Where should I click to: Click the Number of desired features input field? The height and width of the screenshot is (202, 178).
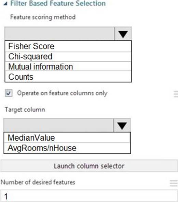tap(89, 196)
